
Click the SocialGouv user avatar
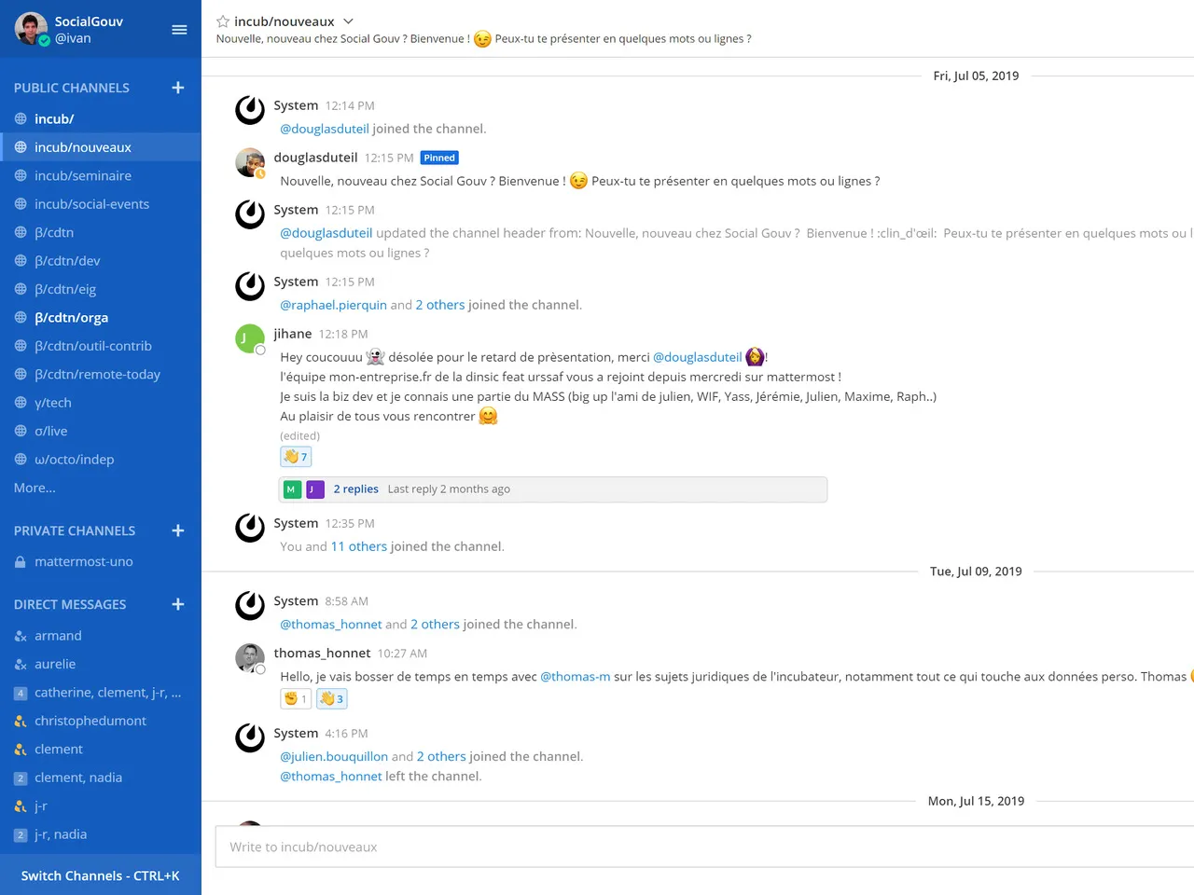[x=32, y=29]
